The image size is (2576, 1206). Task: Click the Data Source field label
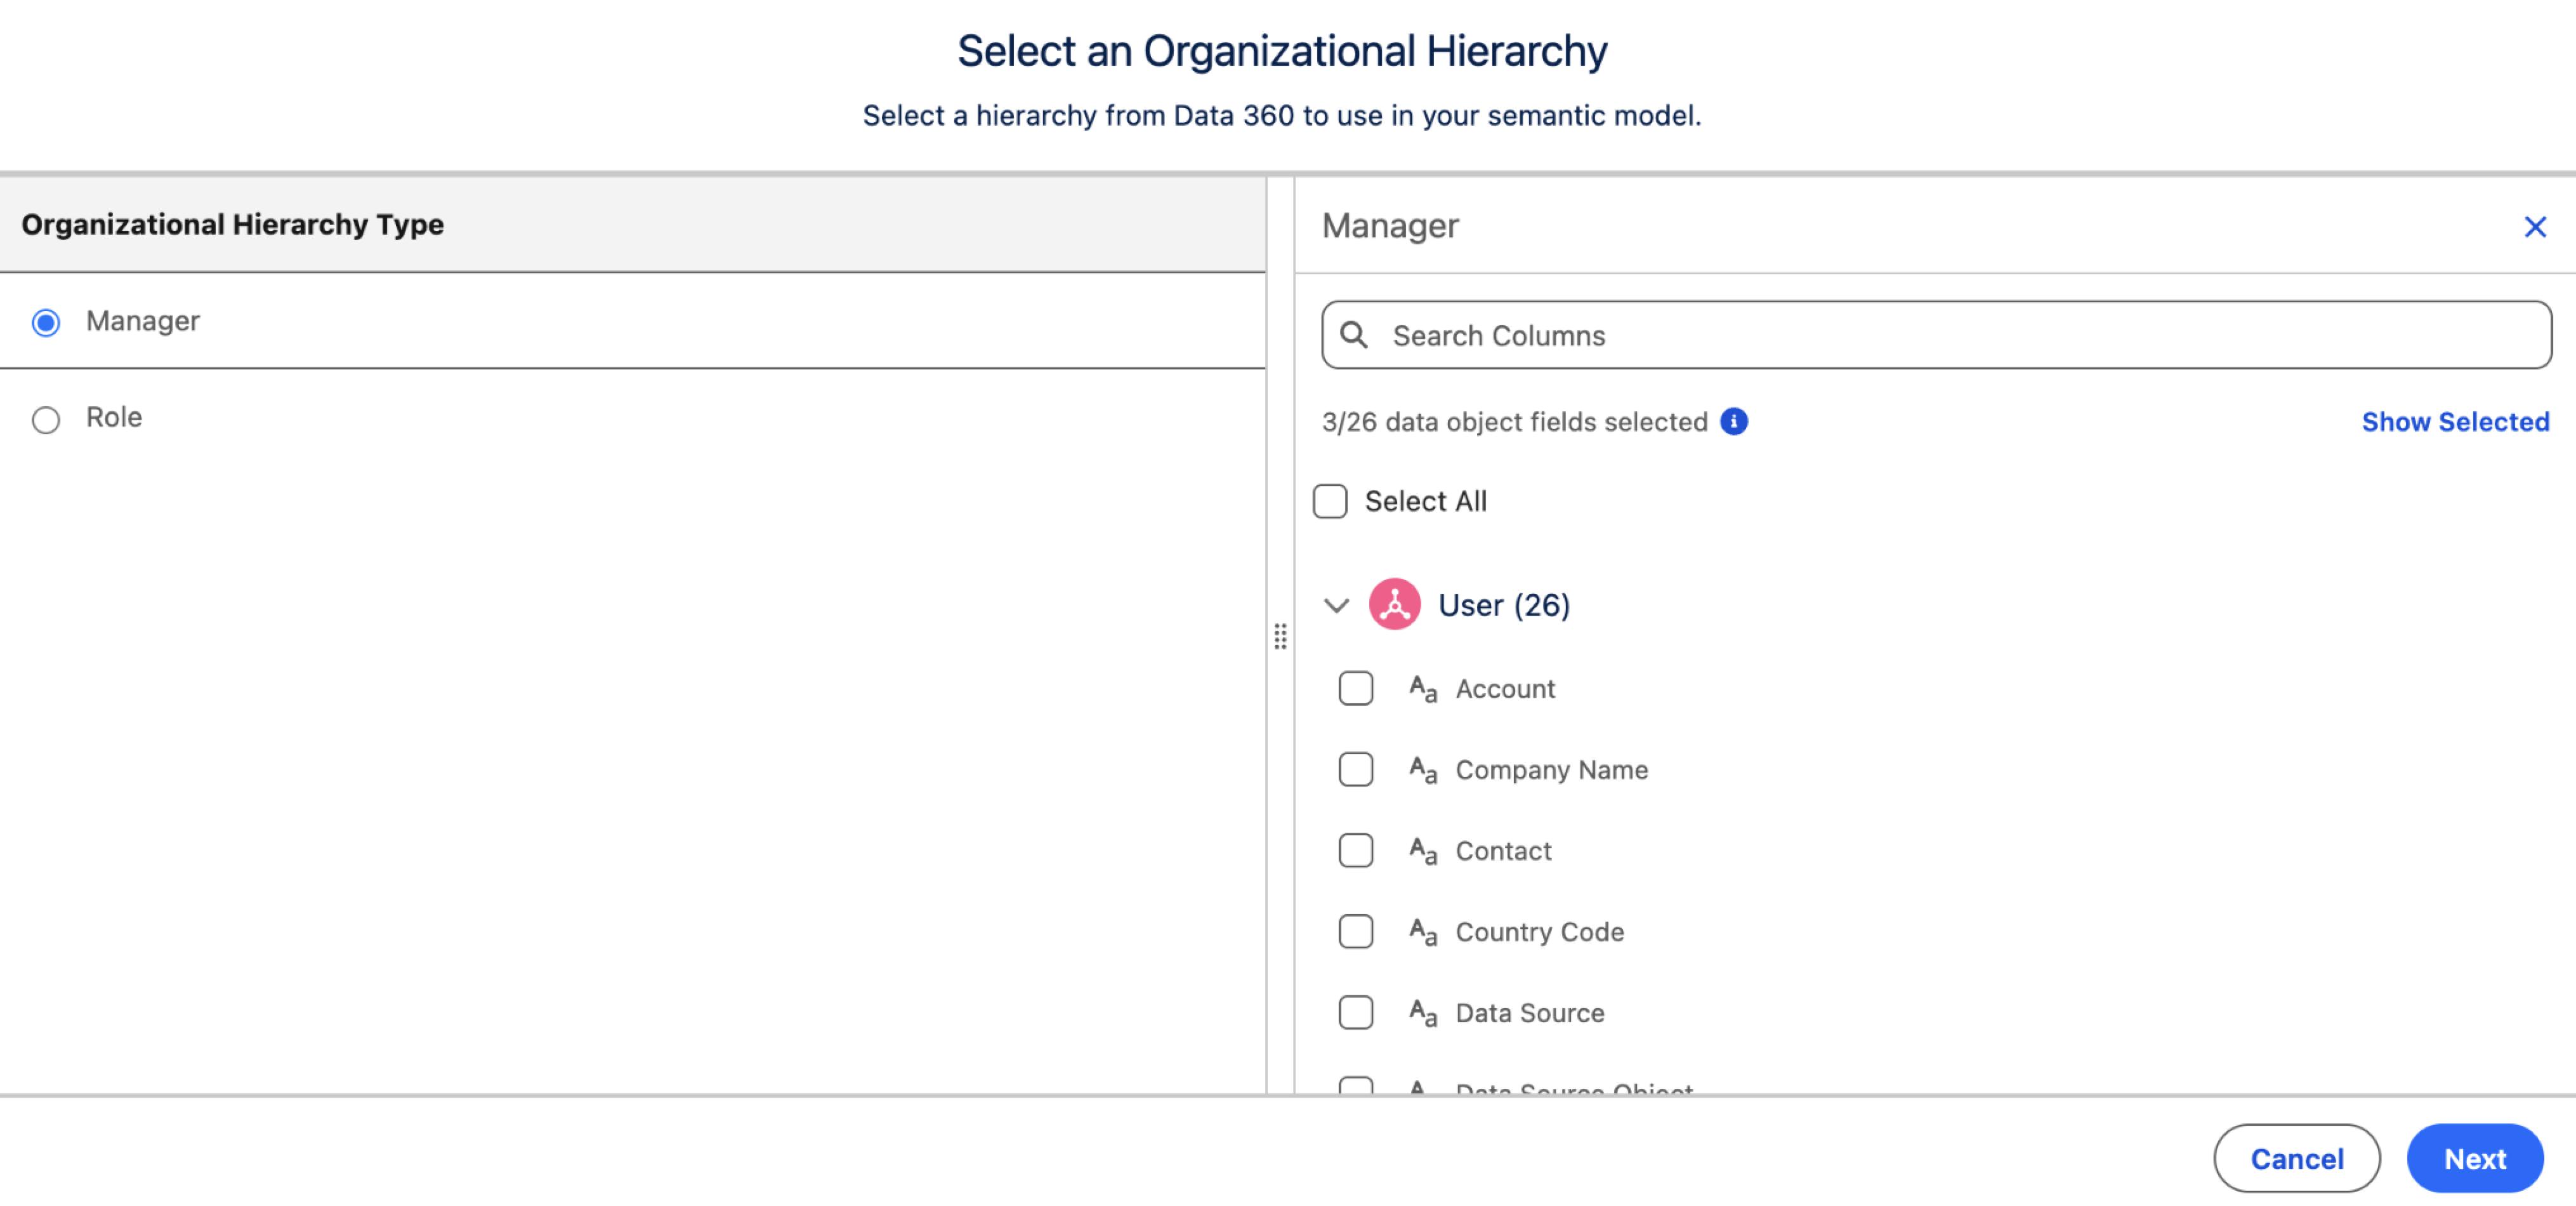[x=1529, y=1013]
